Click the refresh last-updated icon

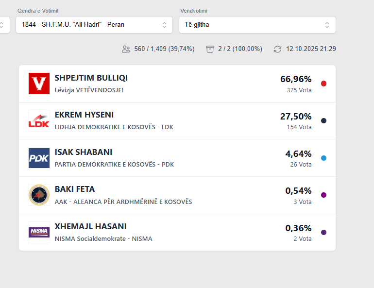tap(278, 49)
